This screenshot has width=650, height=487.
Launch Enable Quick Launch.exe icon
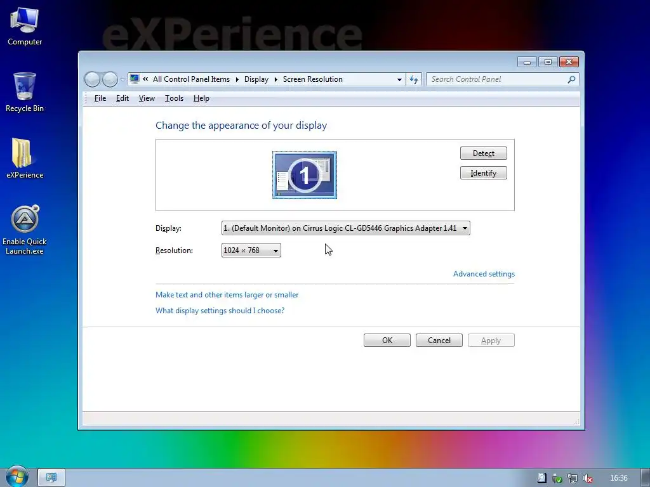coord(25,230)
